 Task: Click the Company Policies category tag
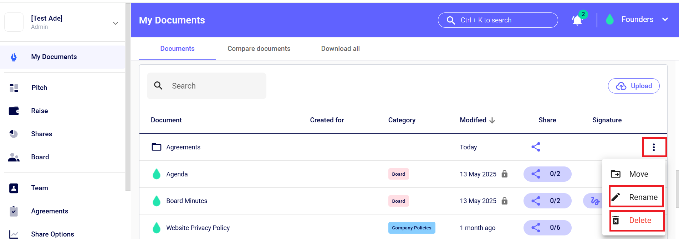tap(412, 228)
